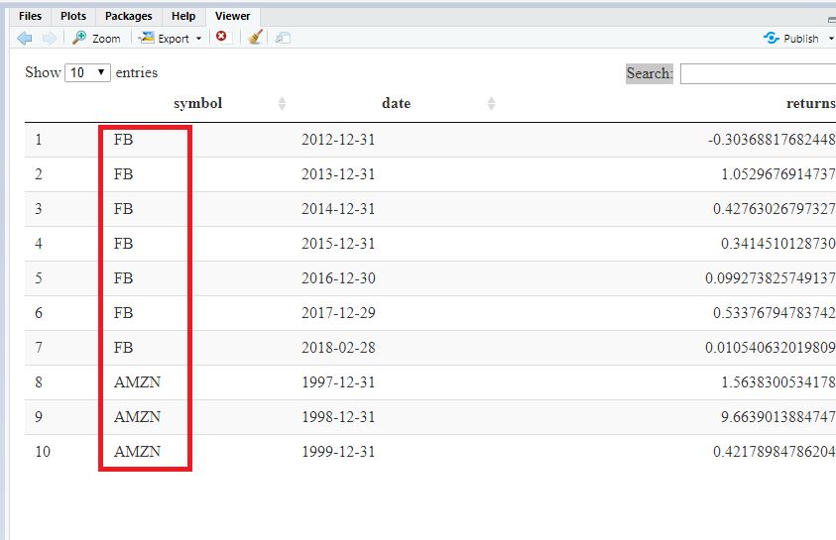Open the show entries count dropdown
Viewport: 836px width, 540px height.
click(87, 72)
